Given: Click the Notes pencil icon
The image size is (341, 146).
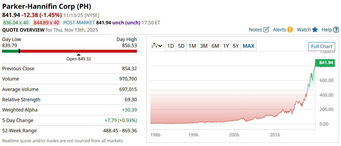Looking at the screenshot, I should pyautogui.click(x=266, y=30).
